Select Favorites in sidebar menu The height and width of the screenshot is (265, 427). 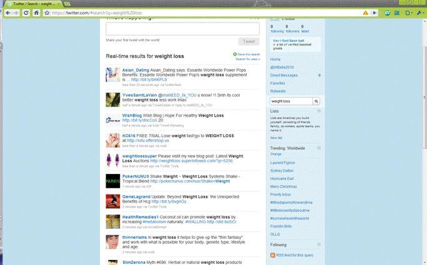coord(278,82)
